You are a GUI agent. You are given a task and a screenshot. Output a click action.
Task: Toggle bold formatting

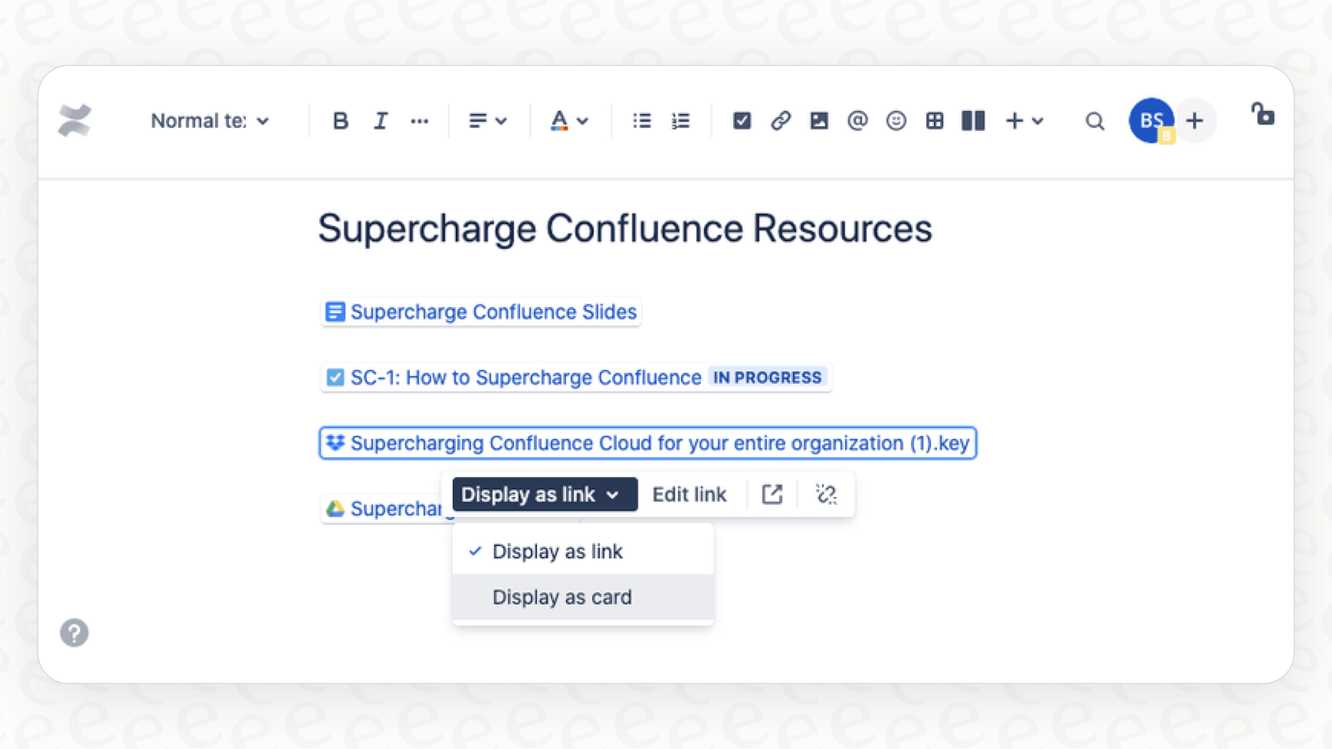click(x=340, y=120)
